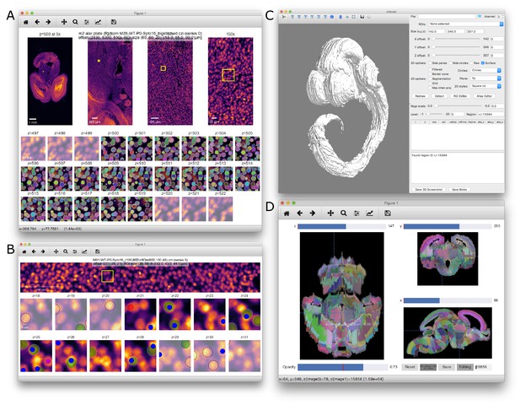
Task: Click the File path input field
Action: click(447, 16)
